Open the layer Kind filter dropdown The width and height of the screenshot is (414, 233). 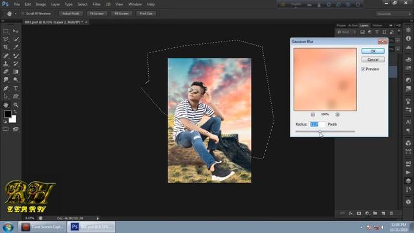[x=347, y=32]
